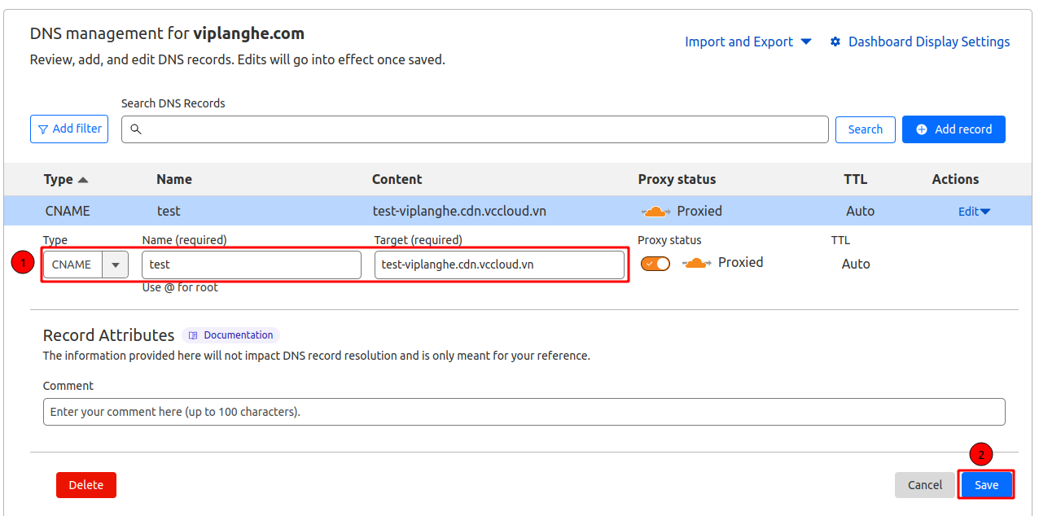Click the book icon in Documentation badge
The image size is (1039, 516).
click(x=194, y=335)
